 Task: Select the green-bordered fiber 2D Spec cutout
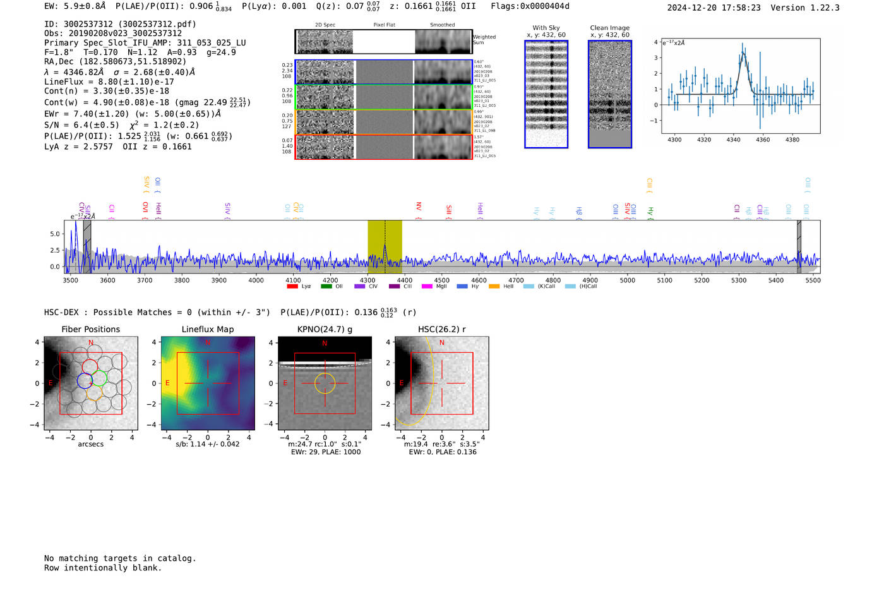click(x=325, y=97)
